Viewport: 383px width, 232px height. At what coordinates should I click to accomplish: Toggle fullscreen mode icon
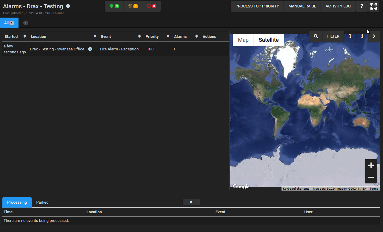[x=374, y=6]
